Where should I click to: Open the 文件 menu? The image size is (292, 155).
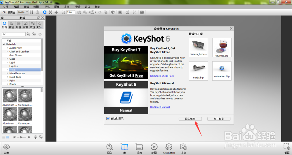click(x=6, y=7)
